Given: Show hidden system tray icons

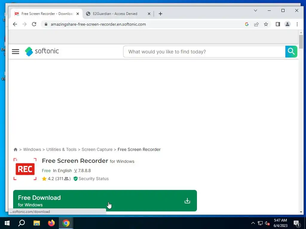Looking at the screenshot, I should click(253, 223).
